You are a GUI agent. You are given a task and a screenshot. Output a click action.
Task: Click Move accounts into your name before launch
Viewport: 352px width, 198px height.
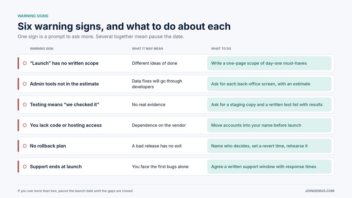269,125
